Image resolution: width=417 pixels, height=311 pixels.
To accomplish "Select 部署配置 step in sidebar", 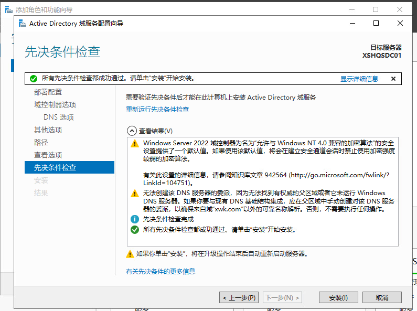I will [x=48, y=92].
